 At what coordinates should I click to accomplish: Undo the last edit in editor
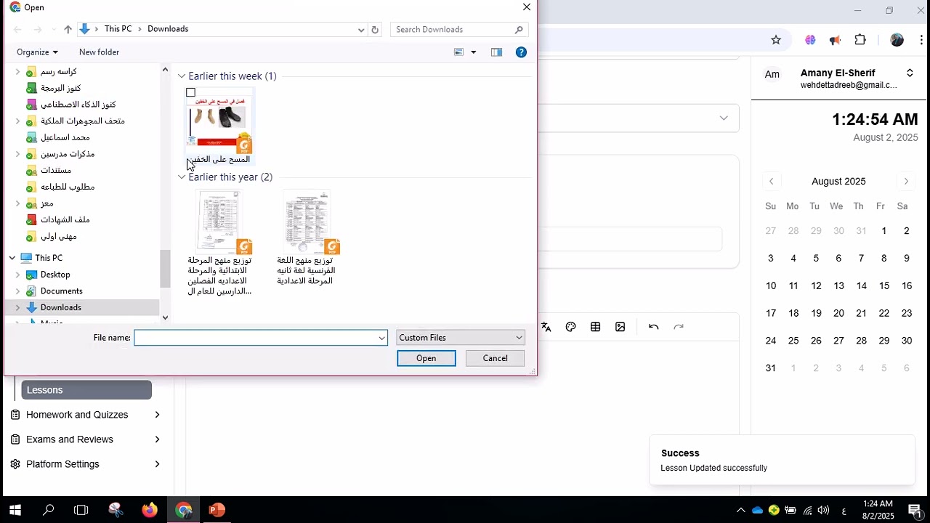(654, 328)
